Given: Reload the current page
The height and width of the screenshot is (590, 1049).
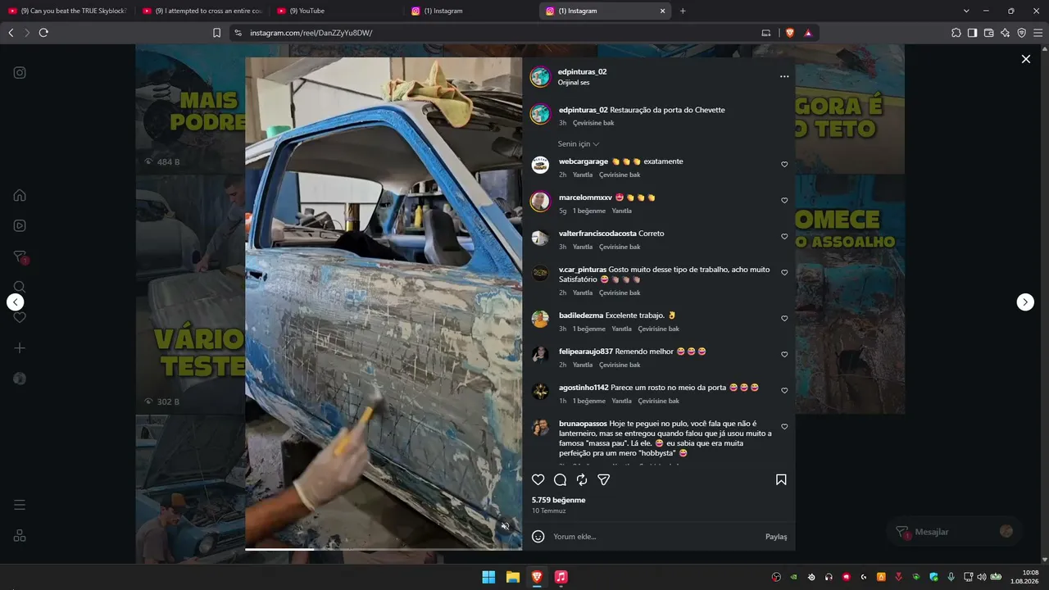Looking at the screenshot, I should click(x=43, y=33).
